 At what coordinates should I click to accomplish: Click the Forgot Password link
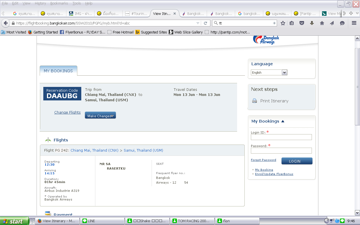(264, 160)
